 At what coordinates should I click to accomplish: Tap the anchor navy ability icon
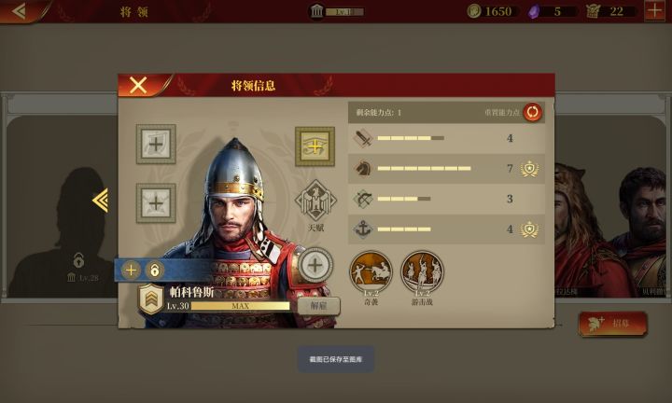[362, 229]
